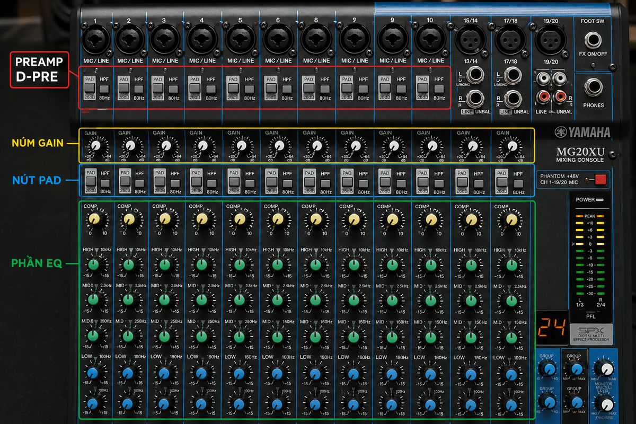Click the SPX digital multi effect processor badge
Screen dimensions: 636x424
591,334
